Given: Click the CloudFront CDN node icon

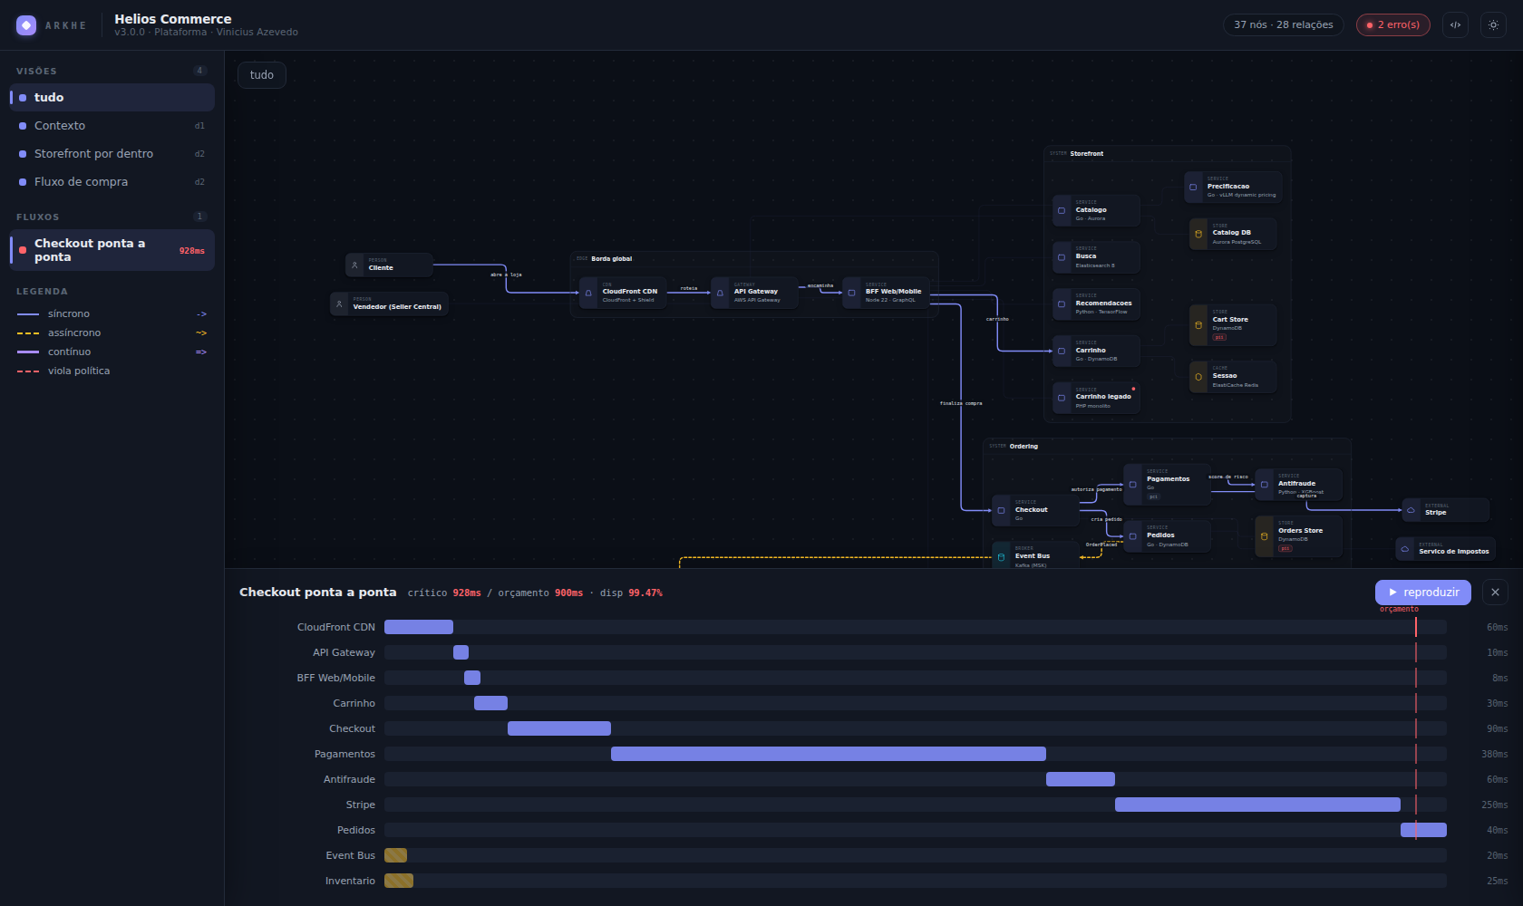Looking at the screenshot, I should [588, 293].
